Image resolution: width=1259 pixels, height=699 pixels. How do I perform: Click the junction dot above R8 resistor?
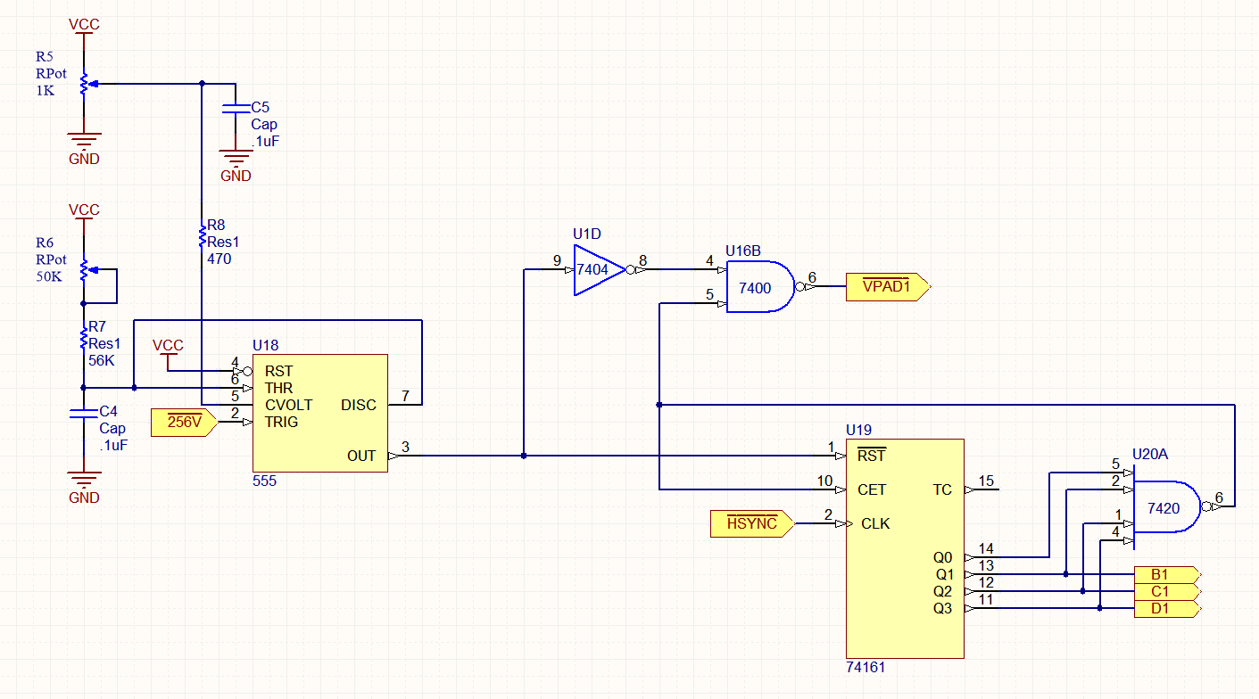202,83
